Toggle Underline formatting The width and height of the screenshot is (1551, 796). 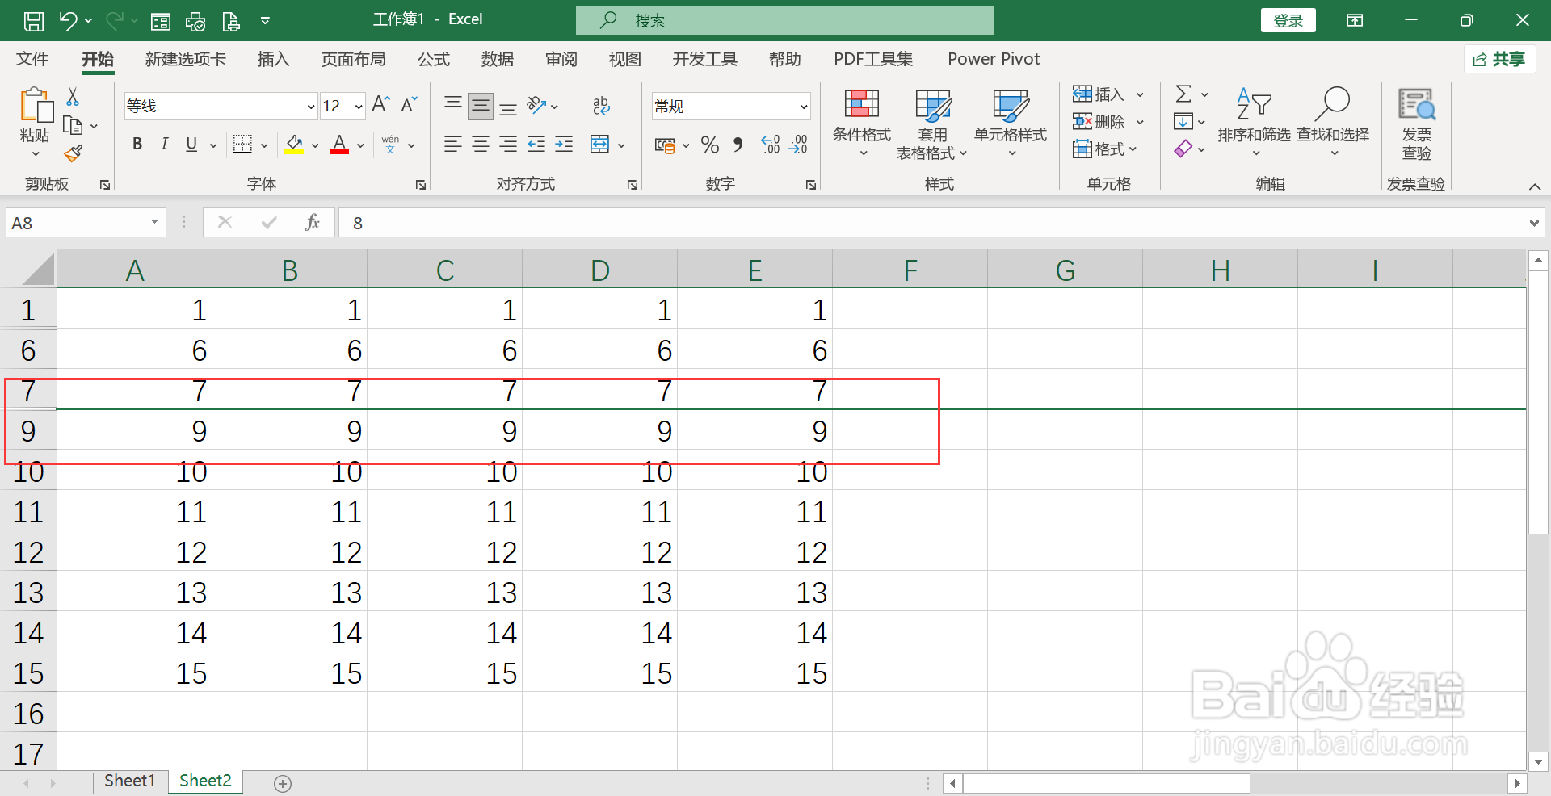(191, 145)
